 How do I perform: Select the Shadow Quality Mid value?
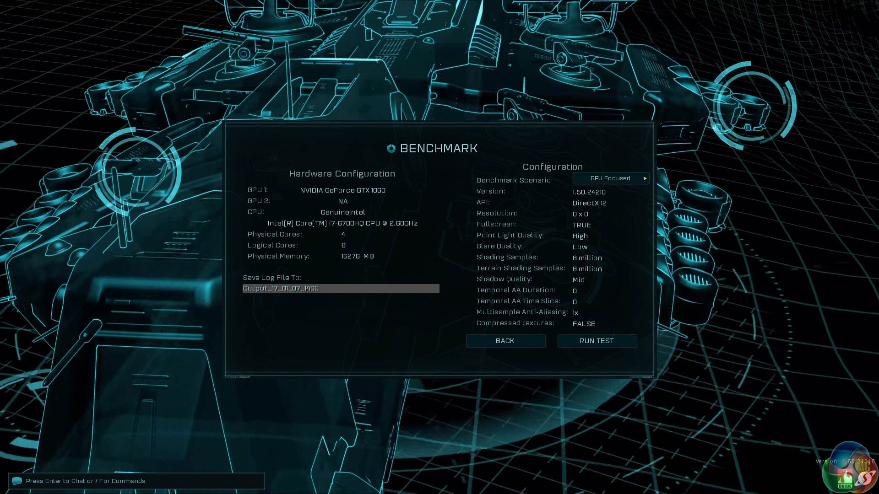pos(578,280)
